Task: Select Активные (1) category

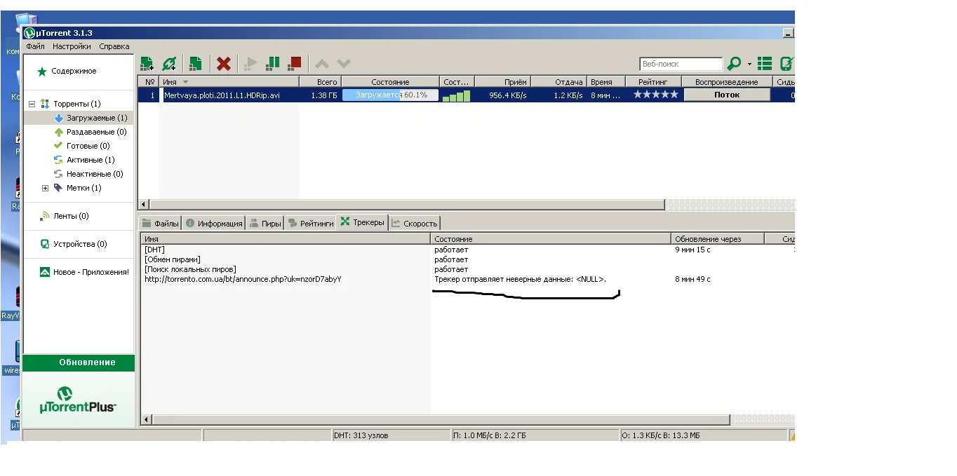Action: [91, 160]
